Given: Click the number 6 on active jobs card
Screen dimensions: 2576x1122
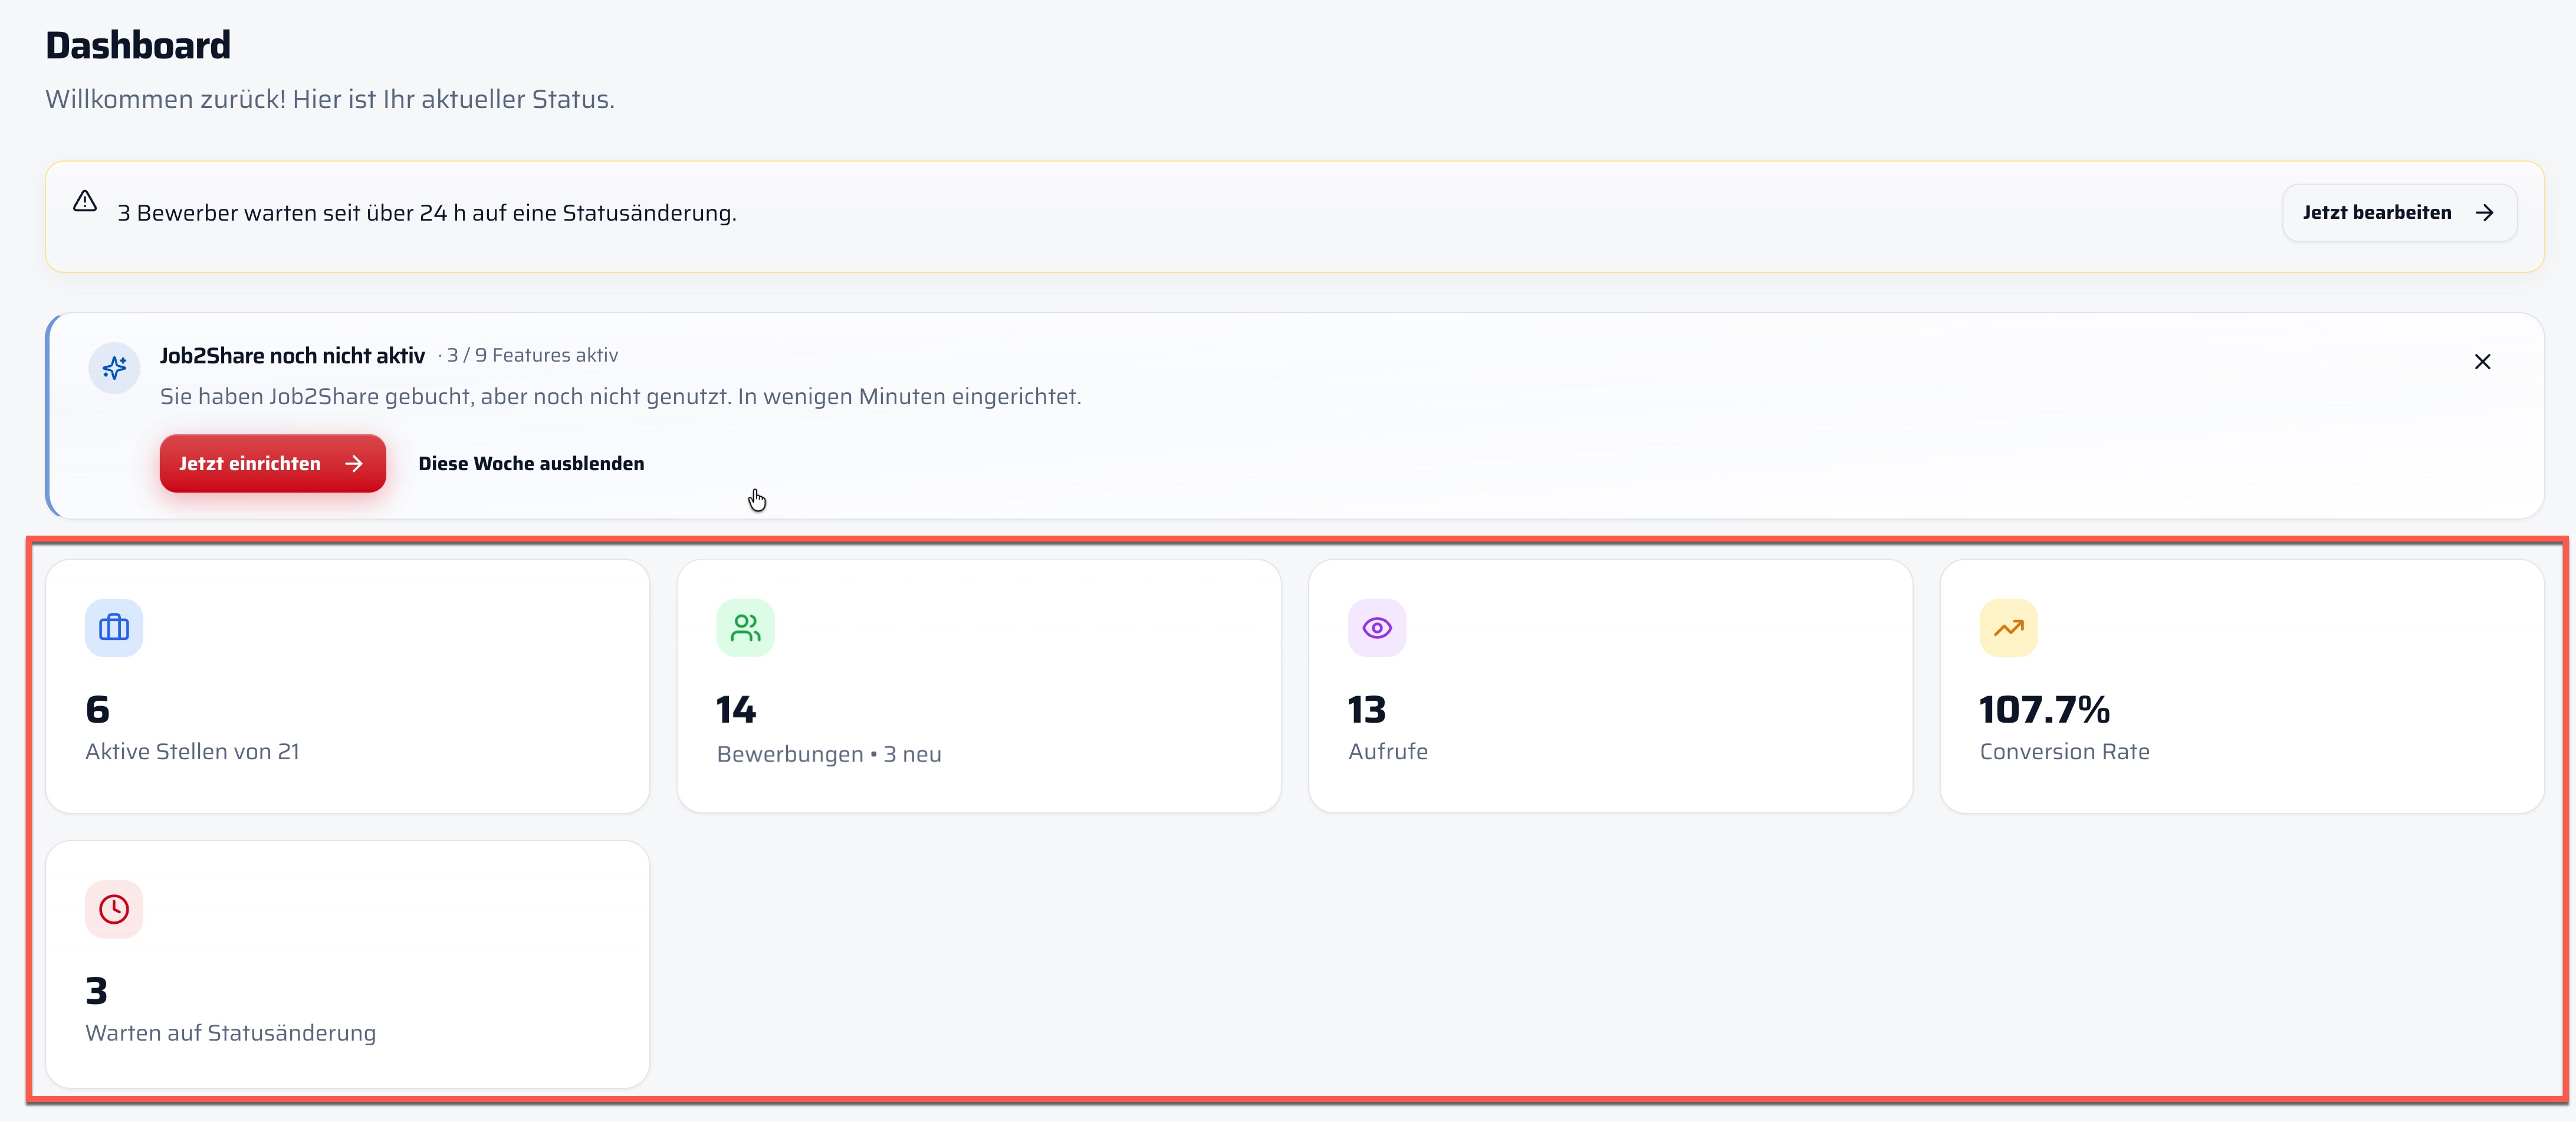Looking at the screenshot, I should [x=97, y=710].
